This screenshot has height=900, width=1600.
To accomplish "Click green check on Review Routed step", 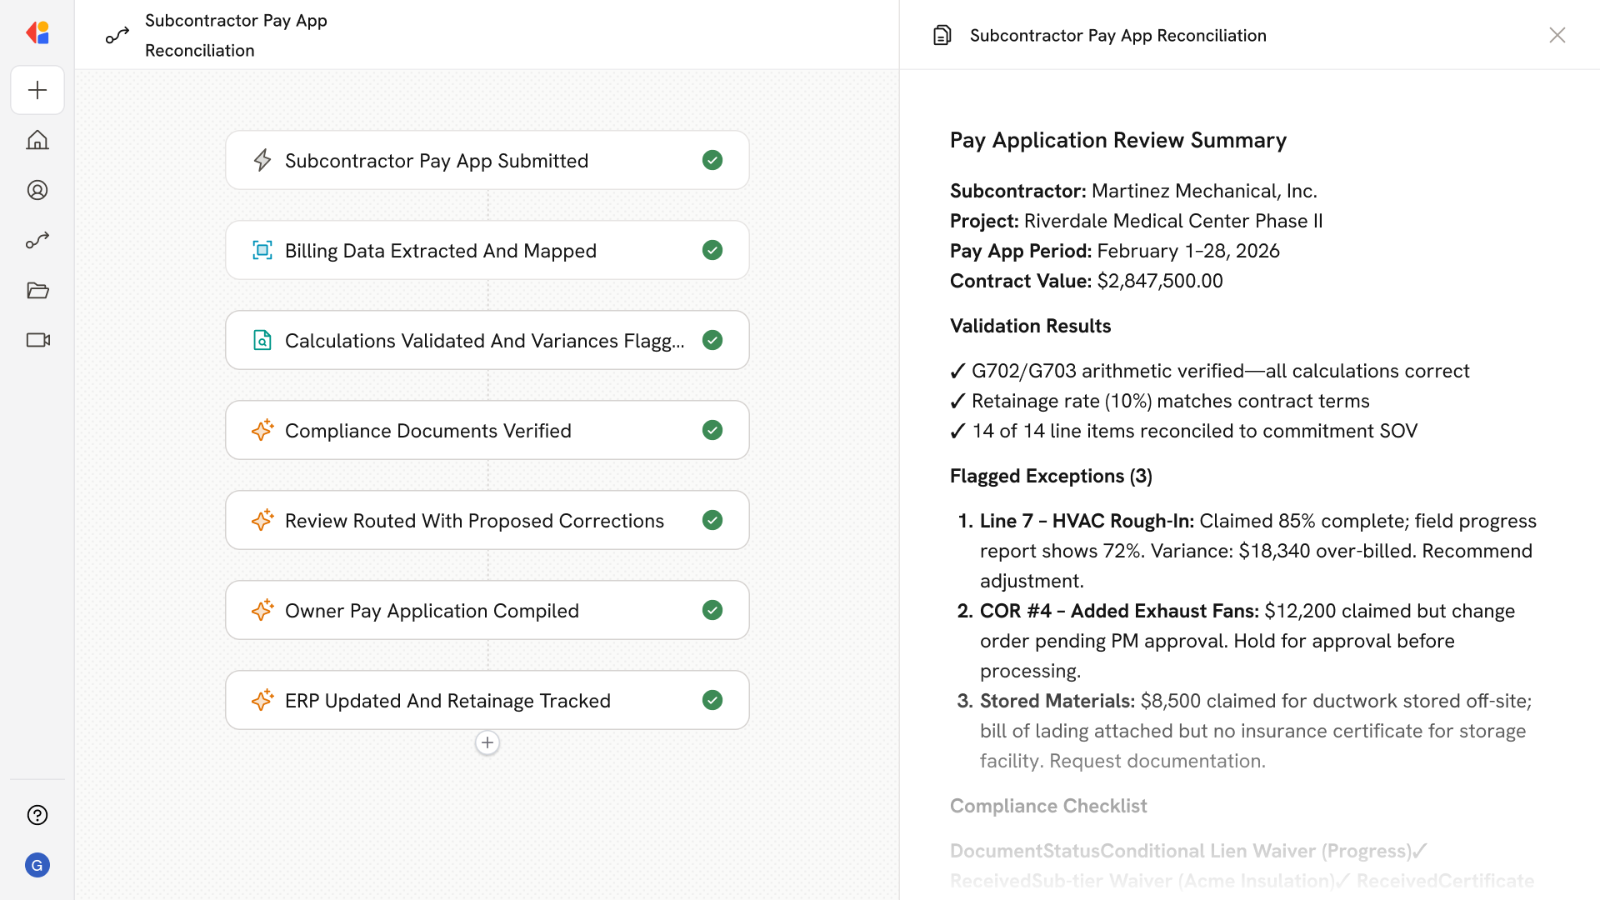I will (712, 520).
